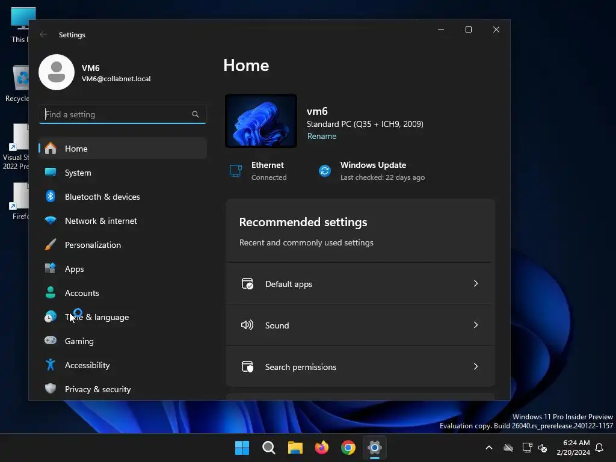
Task: Open the taskbar clock and date
Action: [573, 448]
